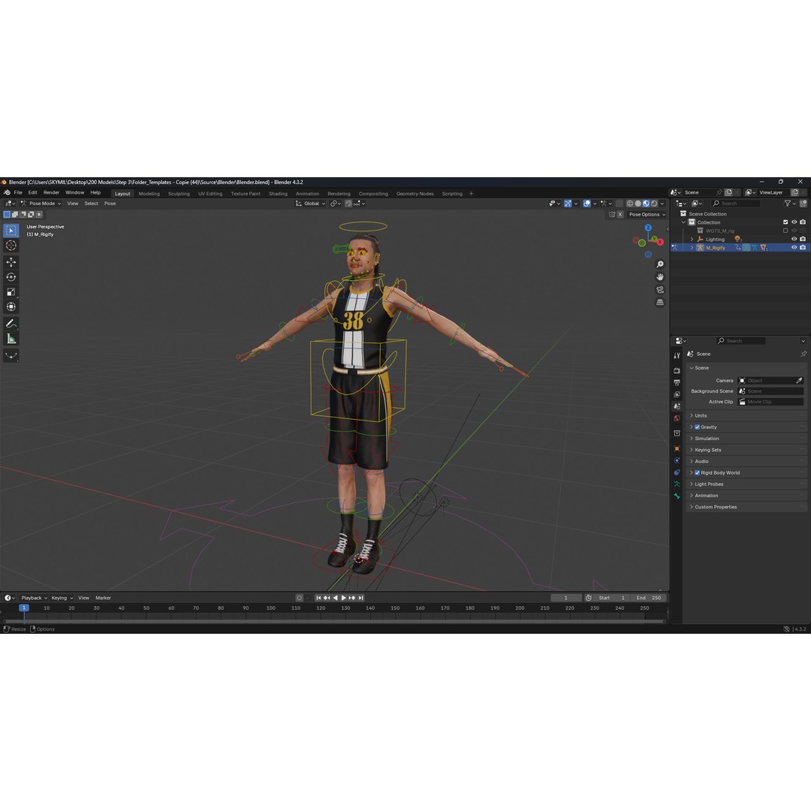Open the Render properties tab
This screenshot has height=811, width=811.
pyautogui.click(x=677, y=371)
